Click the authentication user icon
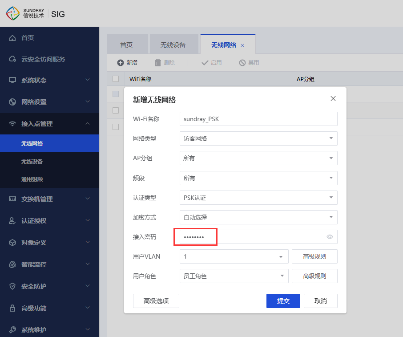 click(12, 221)
